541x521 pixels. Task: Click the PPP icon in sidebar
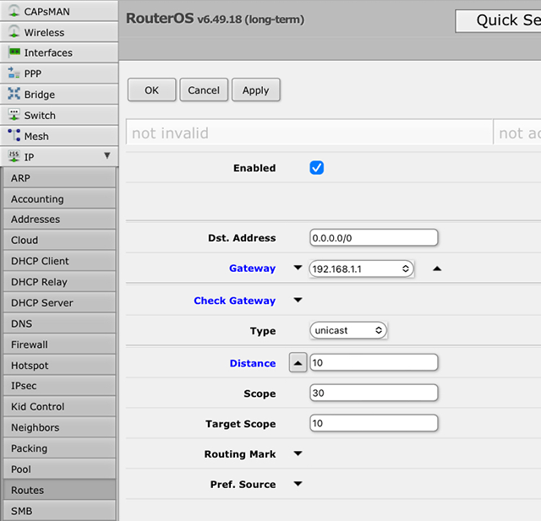click(14, 73)
